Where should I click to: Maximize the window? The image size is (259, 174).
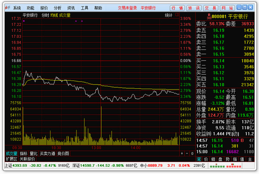coord(245,7)
